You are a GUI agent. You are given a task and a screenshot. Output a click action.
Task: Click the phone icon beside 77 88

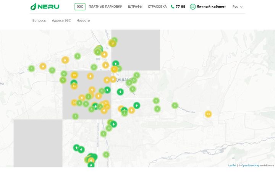point(173,6)
